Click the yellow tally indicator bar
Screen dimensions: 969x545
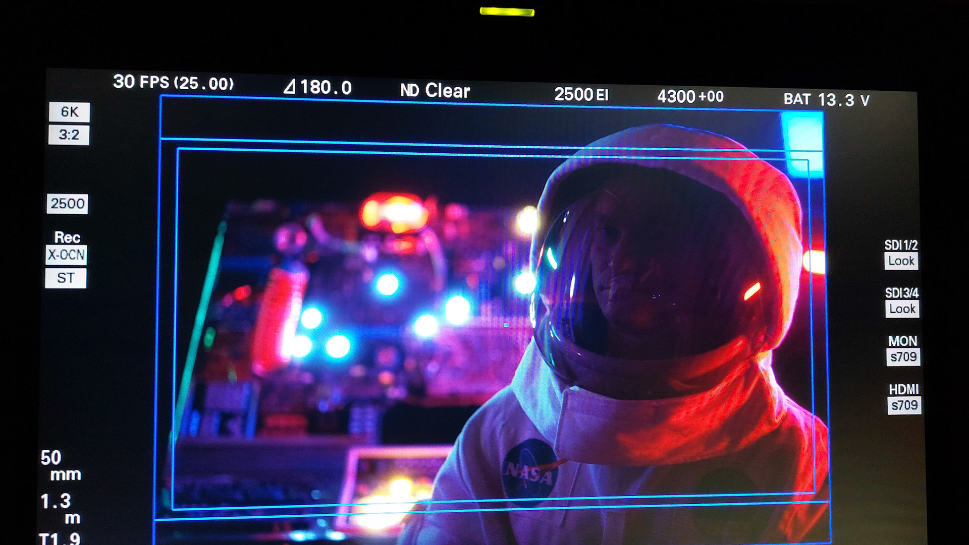507,12
